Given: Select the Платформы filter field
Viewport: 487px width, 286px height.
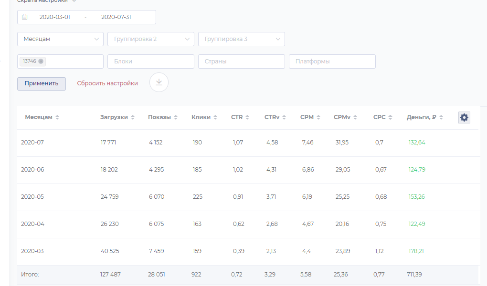Looking at the screenshot, I should point(332,61).
